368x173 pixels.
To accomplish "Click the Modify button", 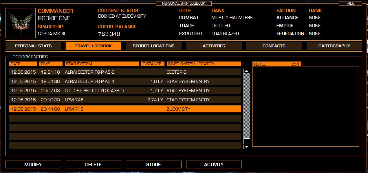I will pos(33,165).
